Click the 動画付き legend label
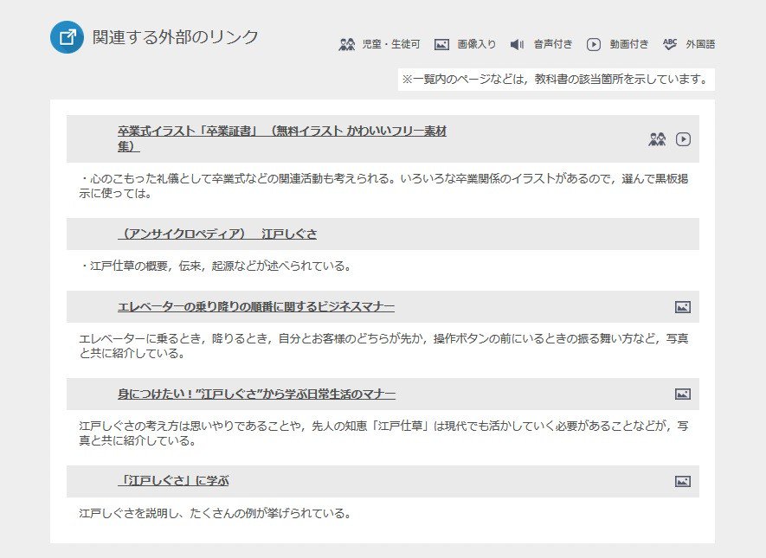766x558 pixels. [629, 44]
